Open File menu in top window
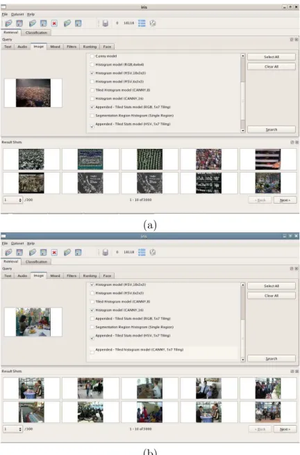The width and height of the screenshot is (300, 455). (5, 14)
